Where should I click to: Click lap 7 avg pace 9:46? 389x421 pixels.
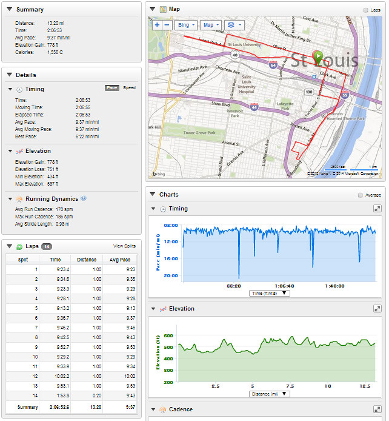coord(131,328)
